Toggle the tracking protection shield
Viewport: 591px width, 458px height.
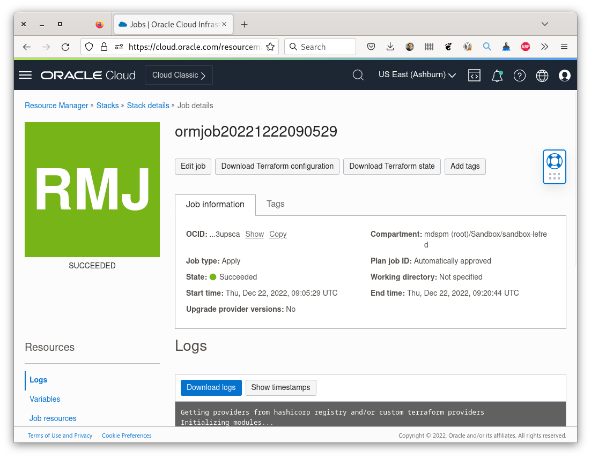(x=89, y=47)
